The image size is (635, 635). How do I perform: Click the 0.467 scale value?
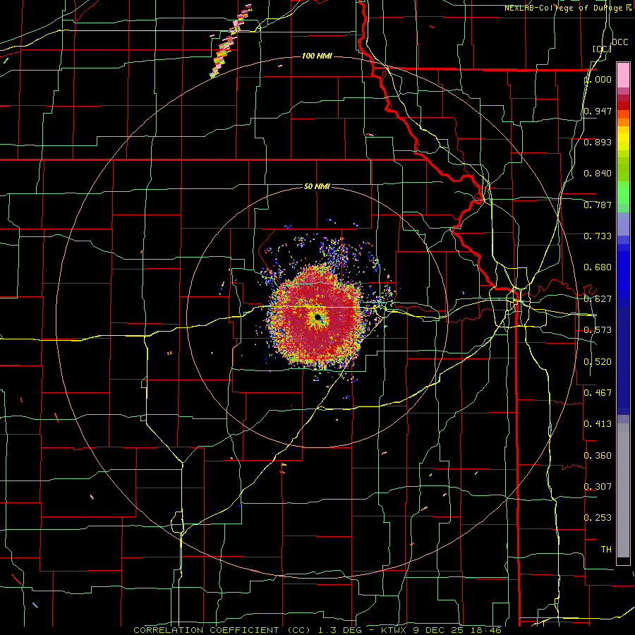(x=598, y=393)
